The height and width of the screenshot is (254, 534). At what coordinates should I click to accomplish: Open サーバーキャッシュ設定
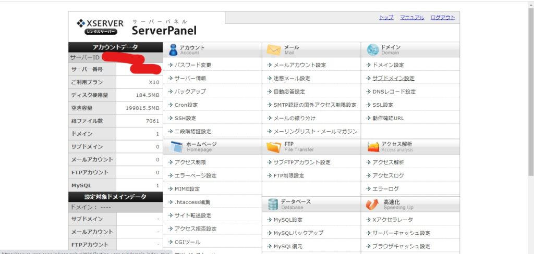401,233
